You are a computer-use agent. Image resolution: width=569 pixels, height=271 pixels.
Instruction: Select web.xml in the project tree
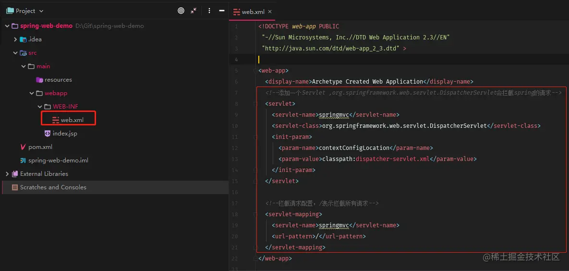pyautogui.click(x=72, y=120)
